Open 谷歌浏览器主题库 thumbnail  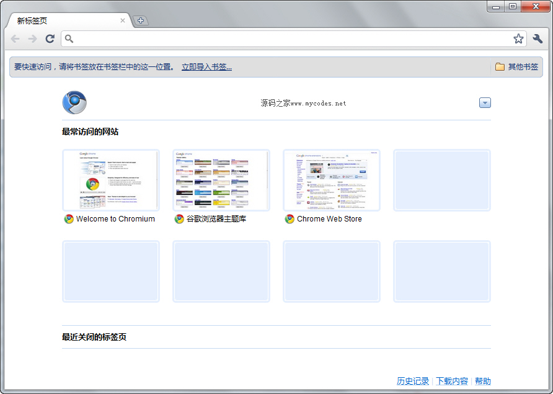[221, 181]
